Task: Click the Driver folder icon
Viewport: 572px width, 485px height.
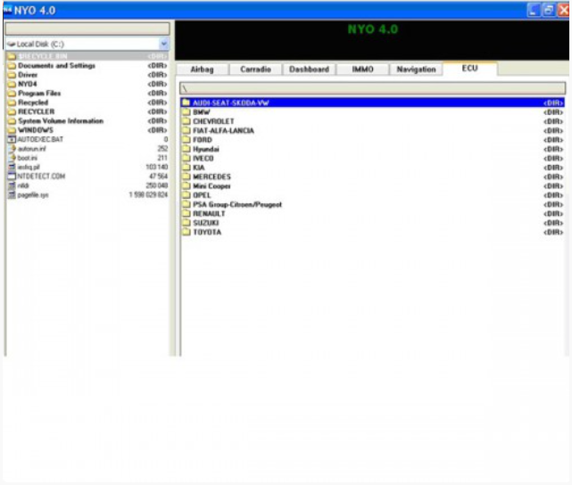Action: coord(12,75)
